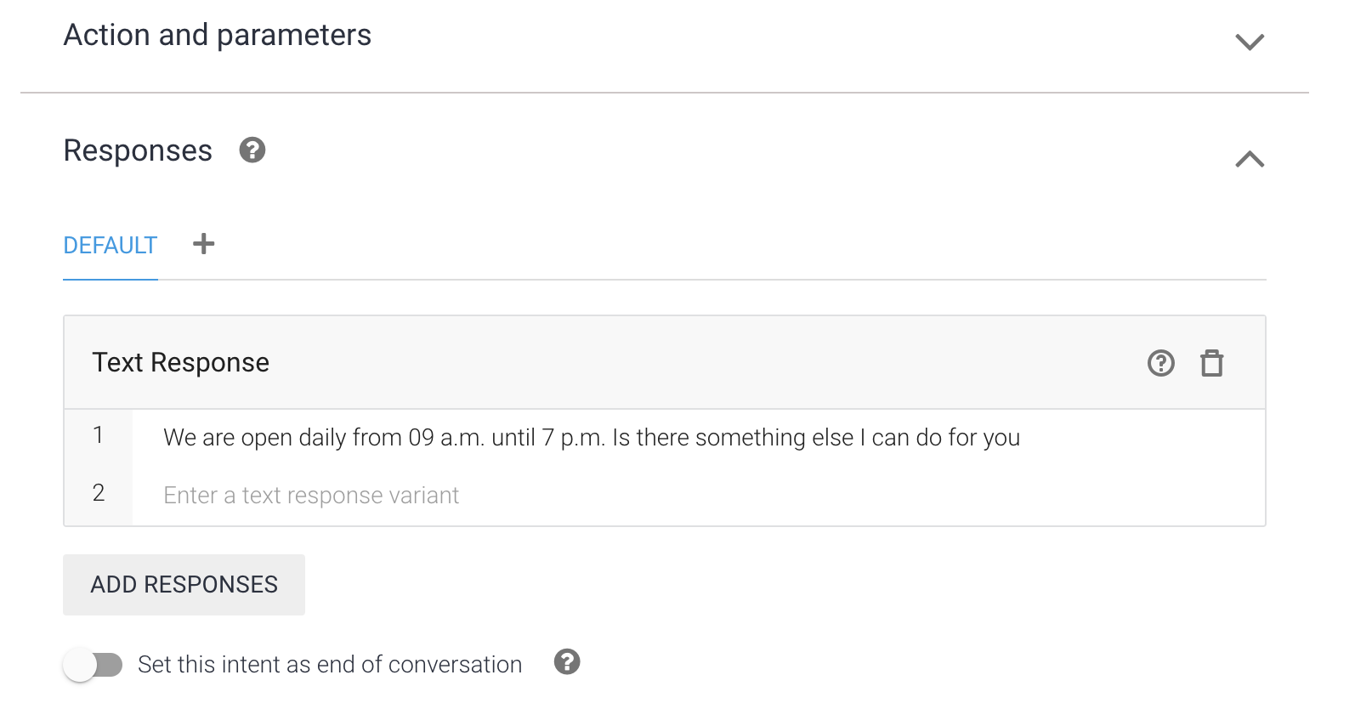
Task: Delete the Text Response with trash icon
Action: pos(1211,363)
